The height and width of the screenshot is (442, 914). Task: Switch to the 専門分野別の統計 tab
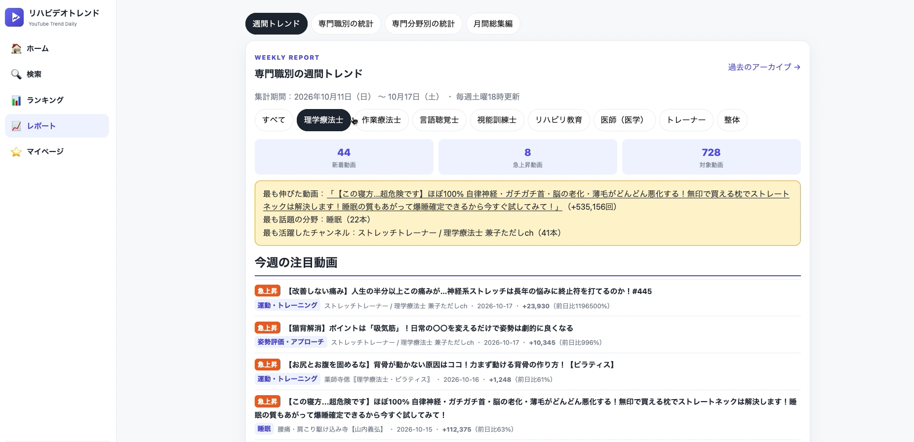(x=423, y=24)
